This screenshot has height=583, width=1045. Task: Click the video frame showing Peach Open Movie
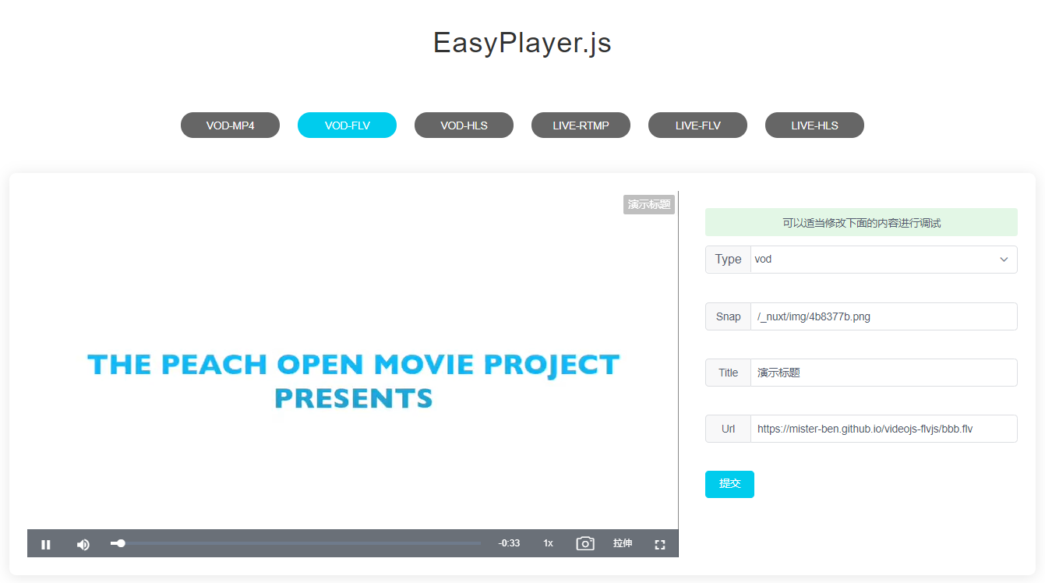click(x=353, y=360)
